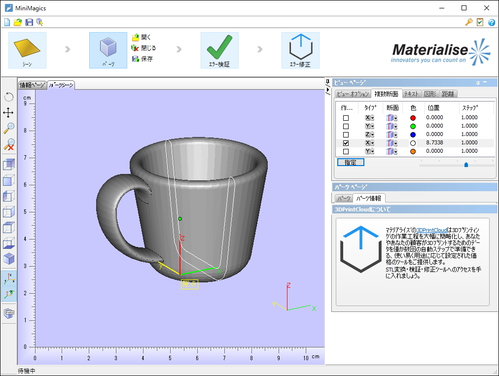
Task: Choose the cube view with front face shaded
Action: click(x=8, y=180)
